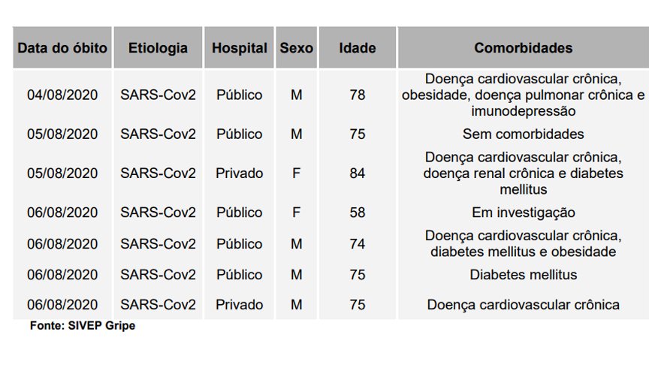Select the "Sem comorbidades" cell
Viewport: 661px width, 368px height.
pyautogui.click(x=523, y=134)
